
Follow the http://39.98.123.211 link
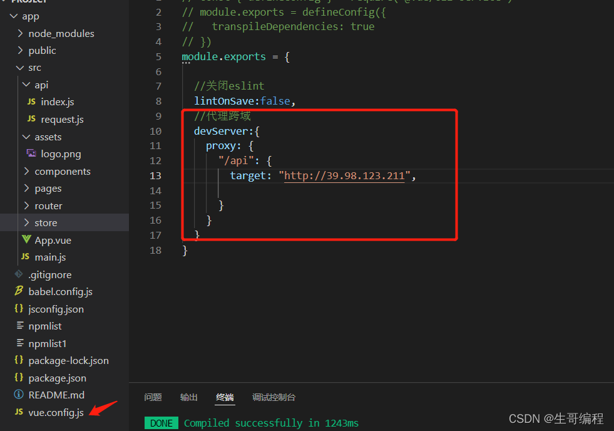pos(344,175)
